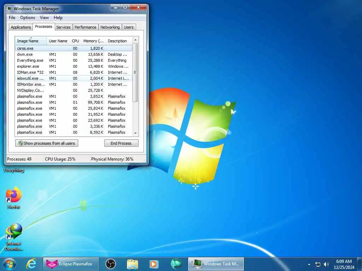Switch to the Networking tab
Screen dimensions: 362x271
click(x=110, y=27)
